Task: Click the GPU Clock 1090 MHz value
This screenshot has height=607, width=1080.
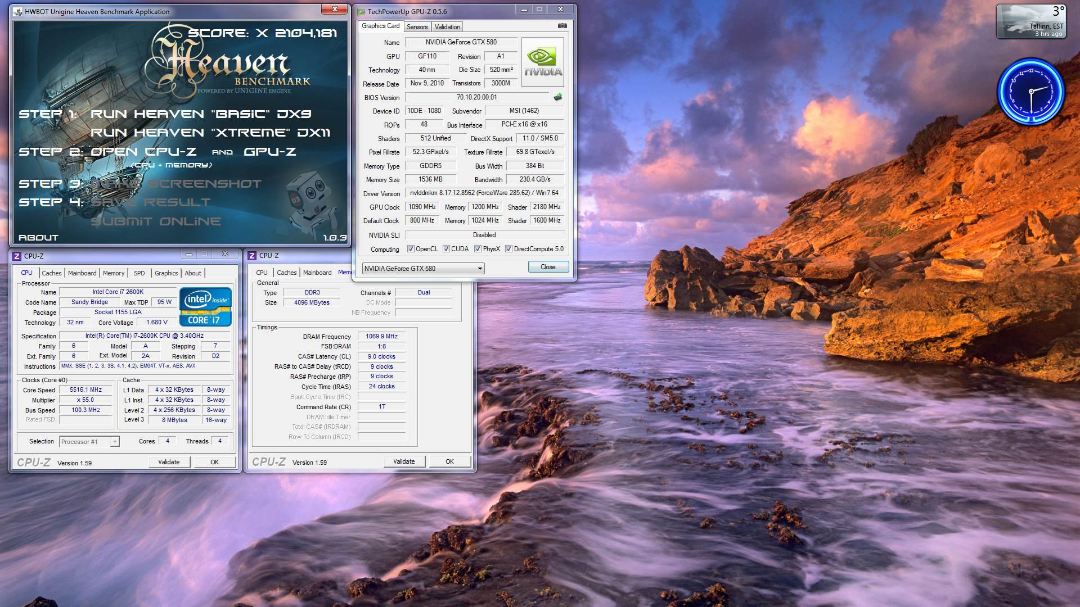Action: (422, 207)
